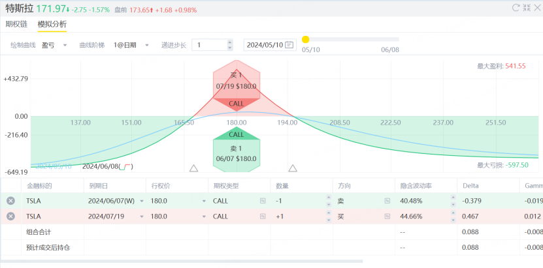Click the Delta column header
The width and height of the screenshot is (543, 268).
pos(470,186)
